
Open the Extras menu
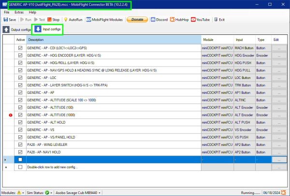pos(19,12)
